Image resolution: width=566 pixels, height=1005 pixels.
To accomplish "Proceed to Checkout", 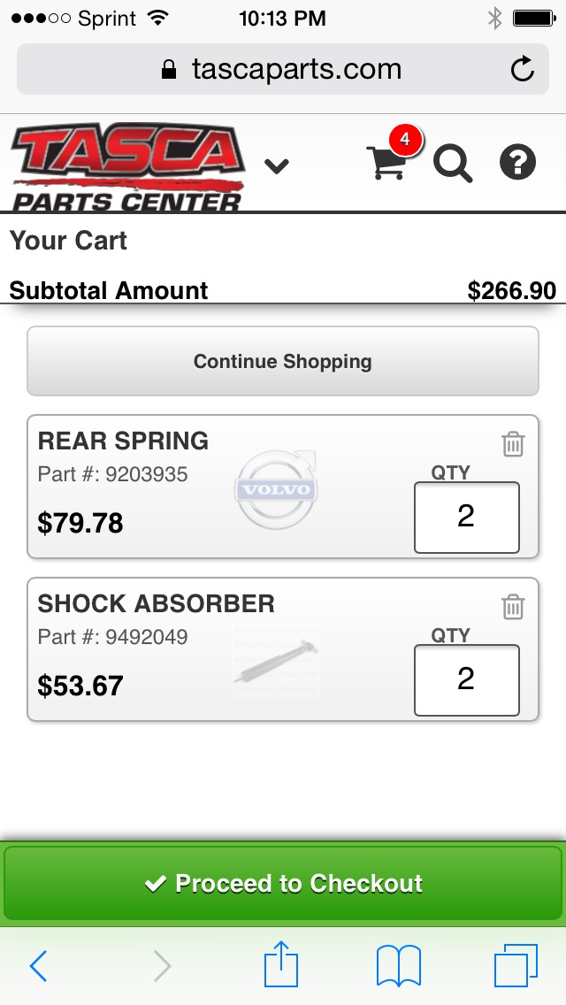I will [x=283, y=883].
